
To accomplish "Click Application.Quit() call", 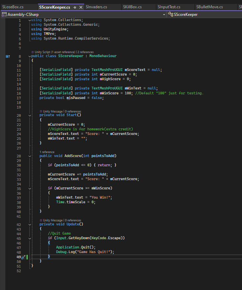I will [76, 247].
